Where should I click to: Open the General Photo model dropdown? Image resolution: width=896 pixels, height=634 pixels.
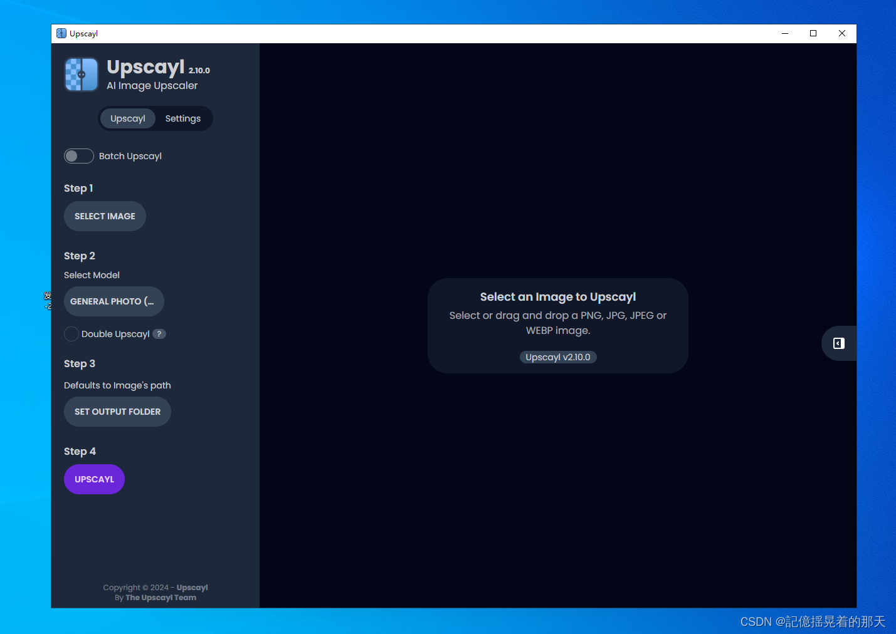tap(114, 301)
